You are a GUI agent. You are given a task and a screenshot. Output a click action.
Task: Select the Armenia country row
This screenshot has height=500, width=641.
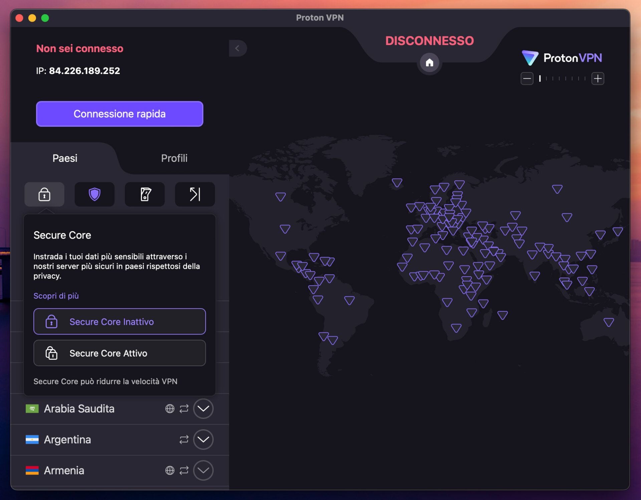[120, 470]
